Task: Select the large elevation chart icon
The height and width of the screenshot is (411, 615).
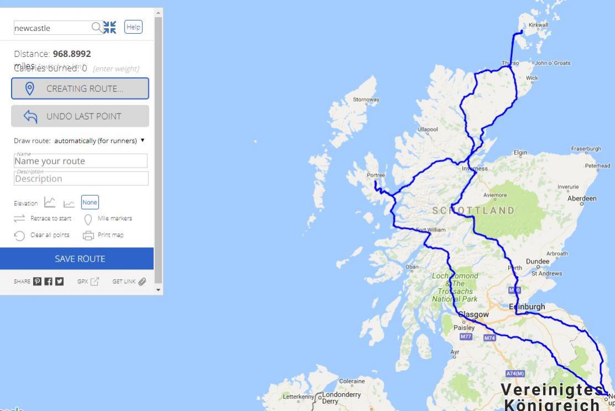Action: (x=50, y=202)
